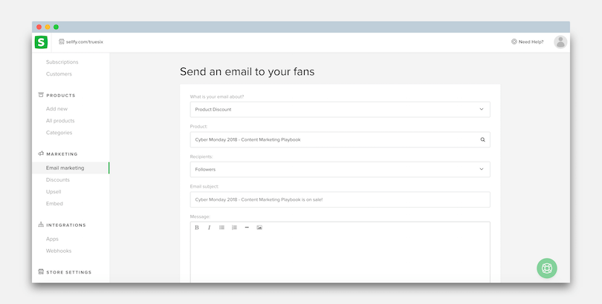The image size is (602, 304).
Task: Open Discounts under Marketing
Action: 58,179
